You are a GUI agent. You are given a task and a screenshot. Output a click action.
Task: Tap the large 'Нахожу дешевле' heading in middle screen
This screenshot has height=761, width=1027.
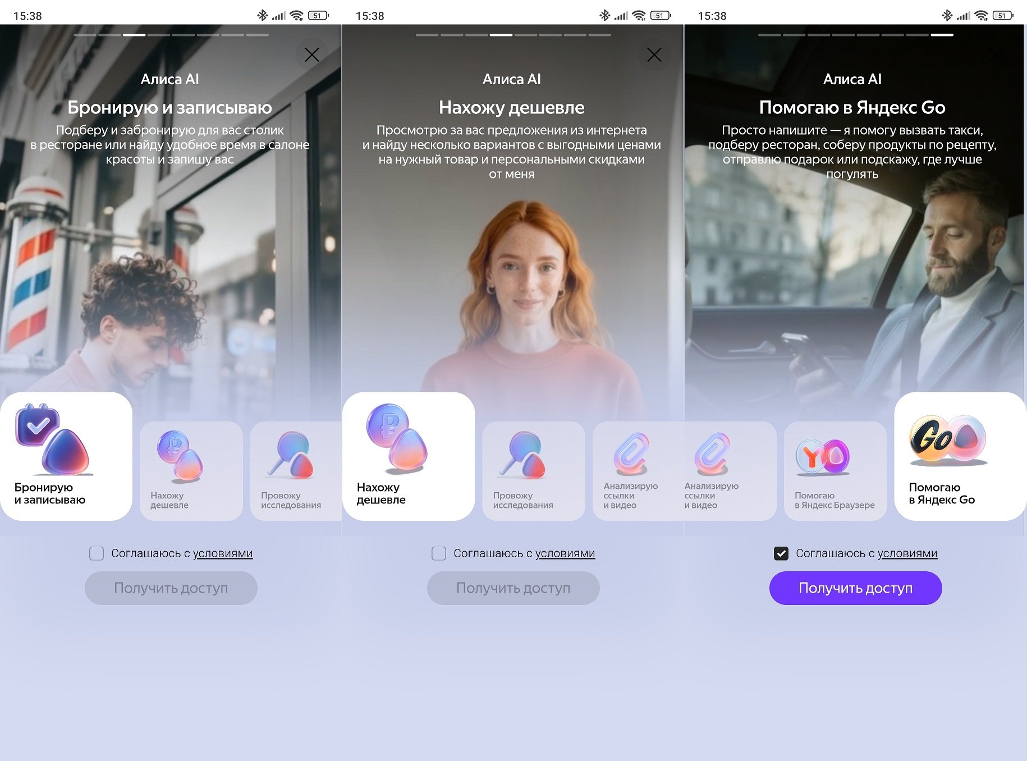click(512, 107)
